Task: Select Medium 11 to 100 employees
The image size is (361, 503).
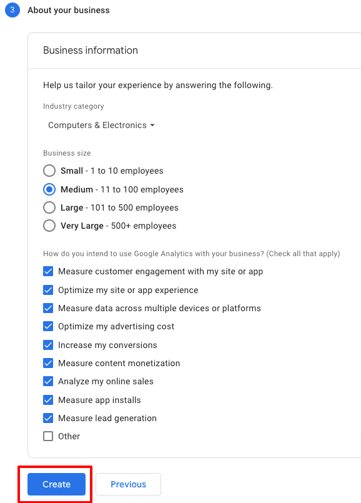Action: pyautogui.click(x=49, y=189)
